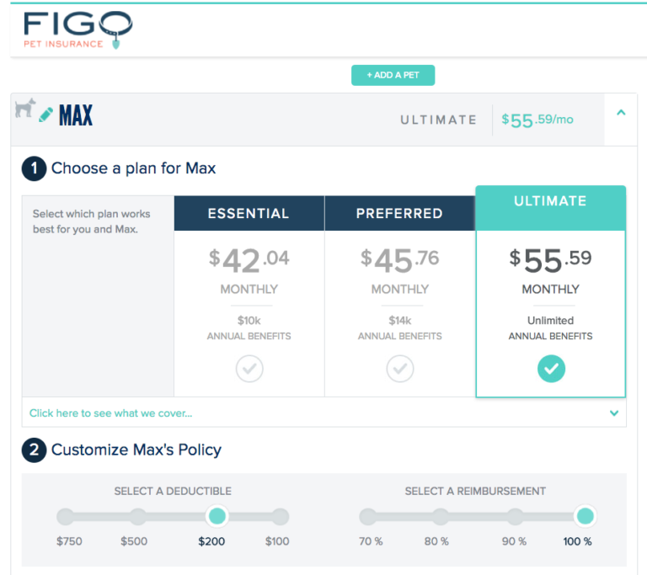
Task: Click the pencil edit icon beside Max
Action: pyautogui.click(x=45, y=114)
